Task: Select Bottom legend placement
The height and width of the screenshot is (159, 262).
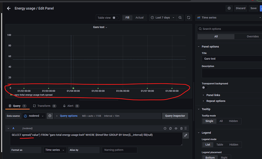Action: [x=210, y=157]
